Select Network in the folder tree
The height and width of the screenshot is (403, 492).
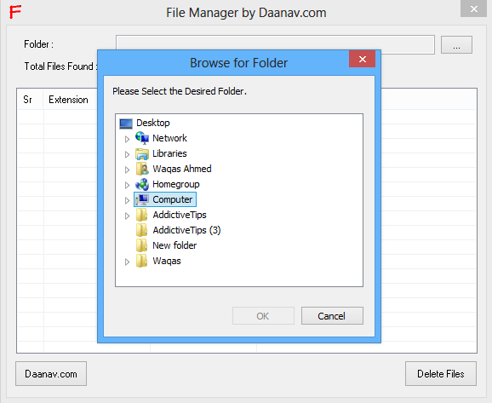tap(169, 138)
